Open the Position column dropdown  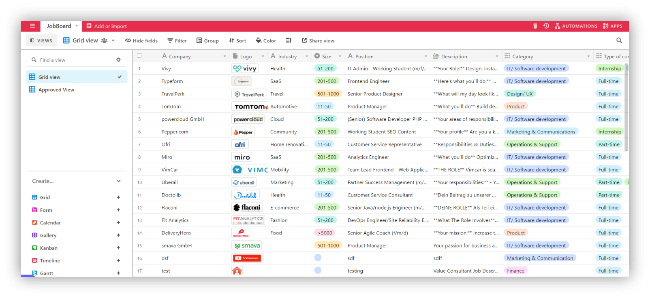(426, 56)
